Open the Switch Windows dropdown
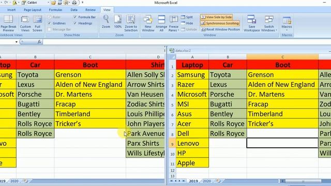331x186 pixels. coord(269,24)
